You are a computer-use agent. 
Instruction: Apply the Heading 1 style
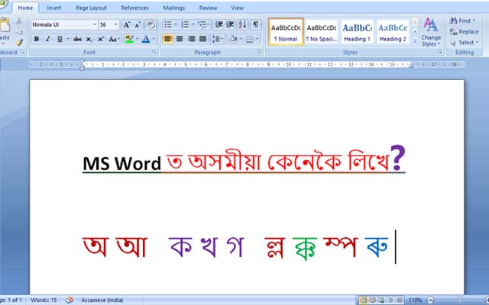coord(357,32)
